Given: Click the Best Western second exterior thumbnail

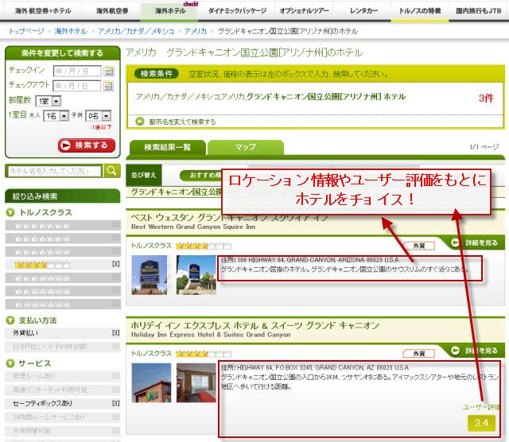Looking at the screenshot, I should point(196,275).
